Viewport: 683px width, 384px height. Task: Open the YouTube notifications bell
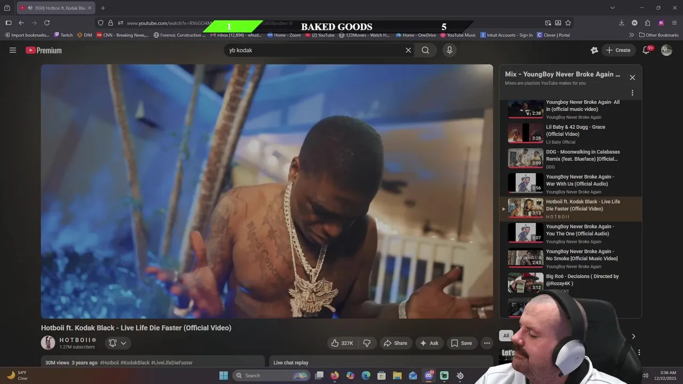coord(646,50)
